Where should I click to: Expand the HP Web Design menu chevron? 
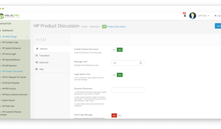point(27,36)
